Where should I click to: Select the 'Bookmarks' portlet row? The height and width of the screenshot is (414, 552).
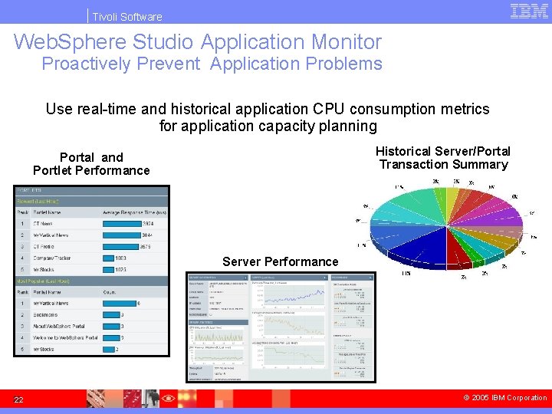(91, 315)
